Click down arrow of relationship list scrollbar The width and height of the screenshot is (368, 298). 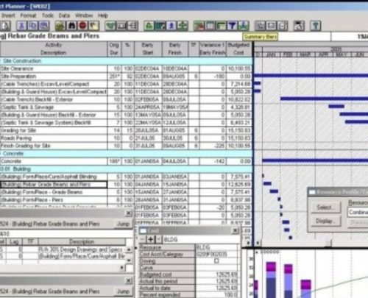[129, 260]
